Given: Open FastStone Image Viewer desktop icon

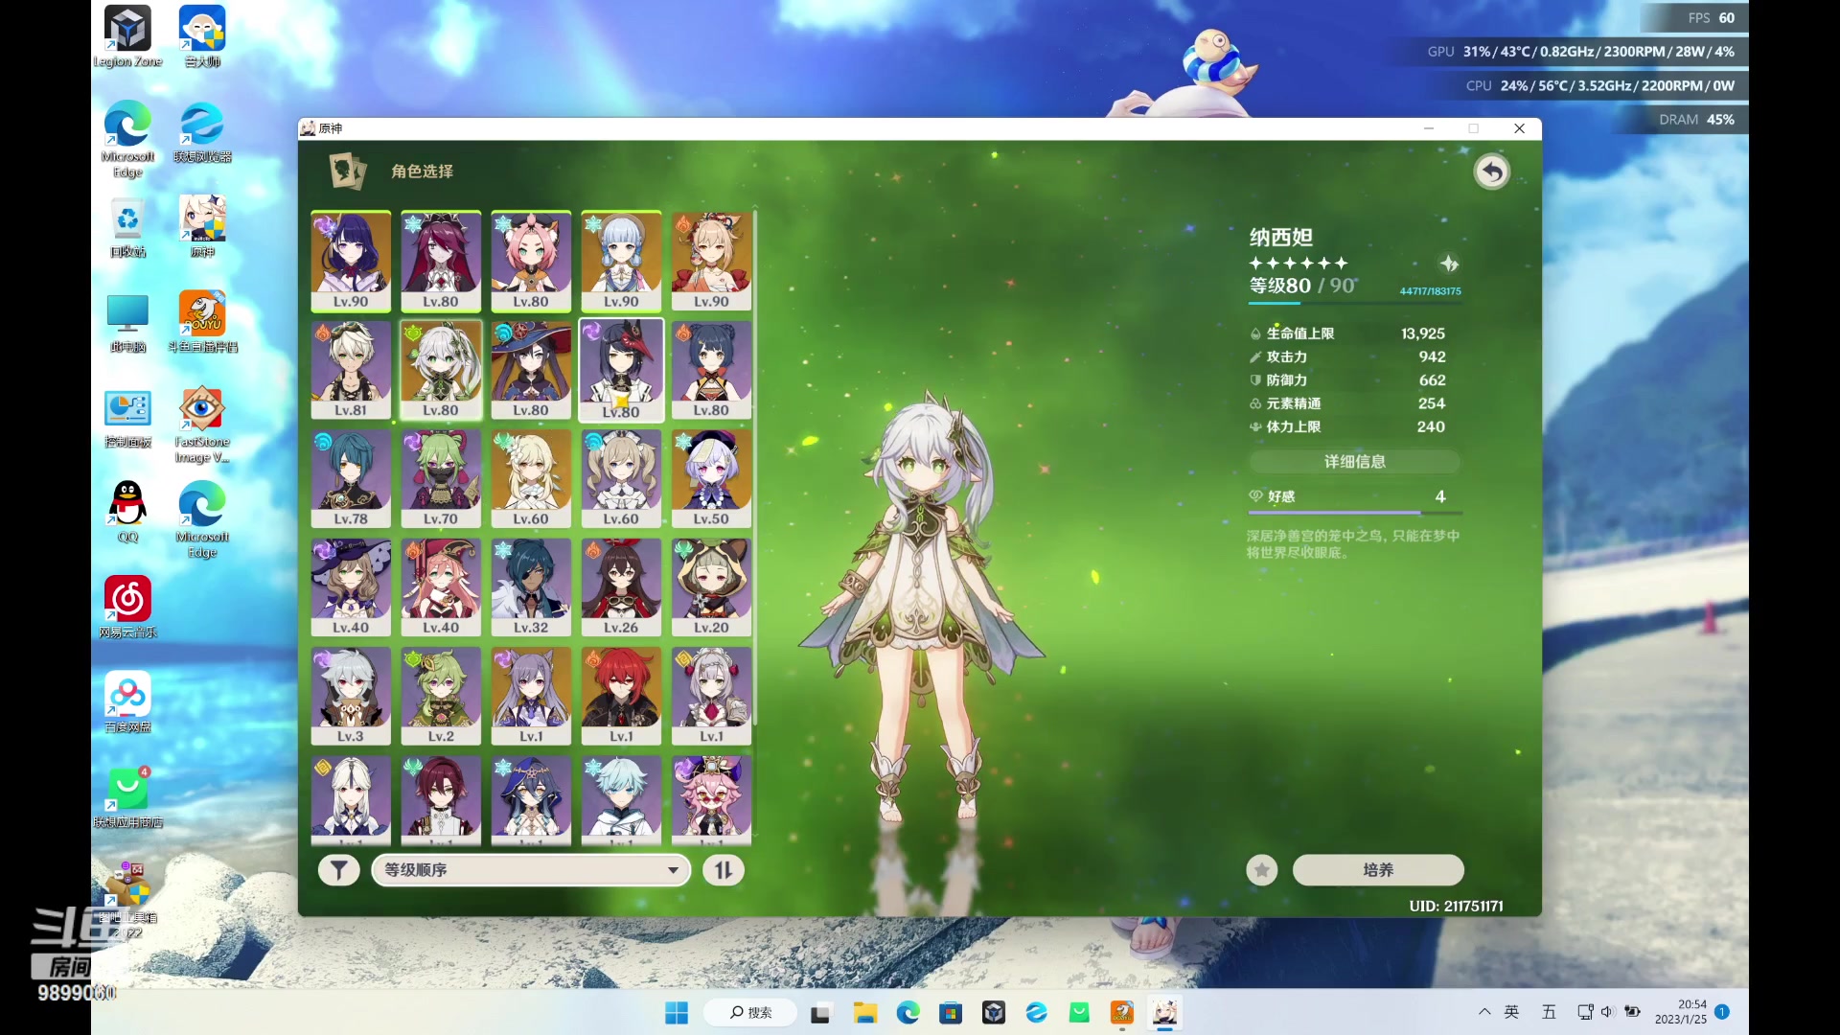Looking at the screenshot, I should click(202, 425).
